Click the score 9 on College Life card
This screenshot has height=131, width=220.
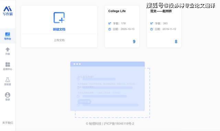[x=134, y=41]
